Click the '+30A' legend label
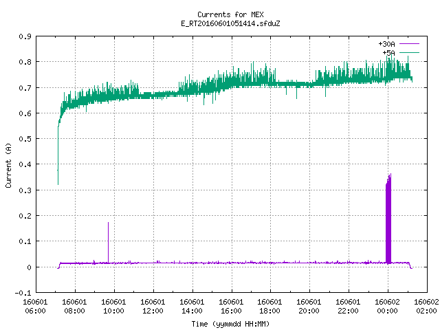 386,44
